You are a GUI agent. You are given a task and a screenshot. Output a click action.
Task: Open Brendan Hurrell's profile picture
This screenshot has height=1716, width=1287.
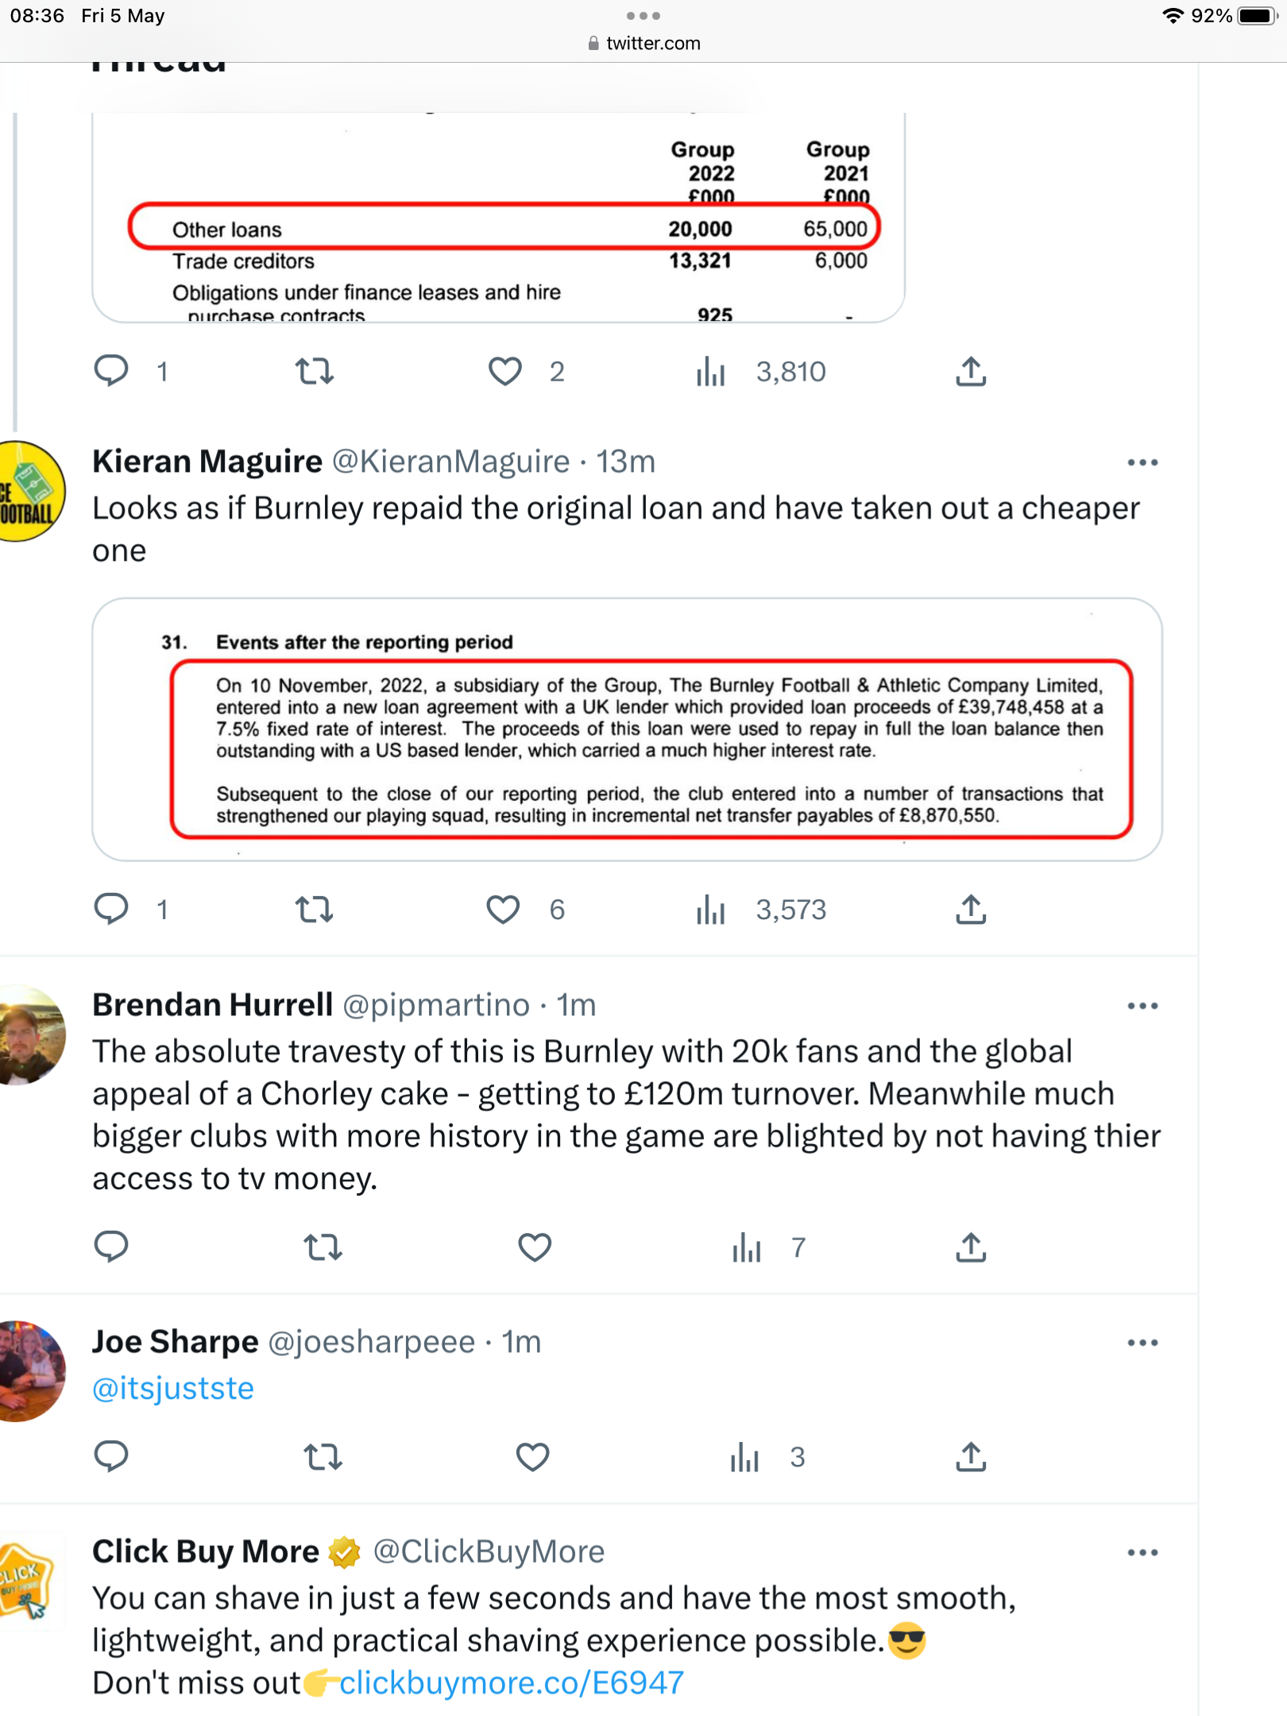point(32,1034)
